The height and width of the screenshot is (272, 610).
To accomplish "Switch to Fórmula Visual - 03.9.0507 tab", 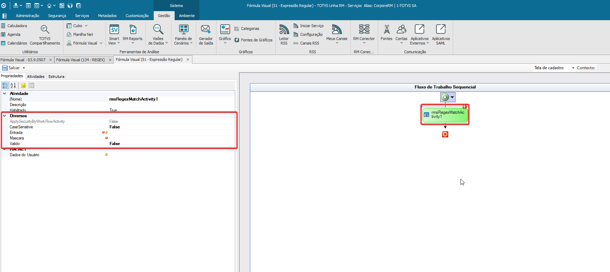I will point(23,60).
